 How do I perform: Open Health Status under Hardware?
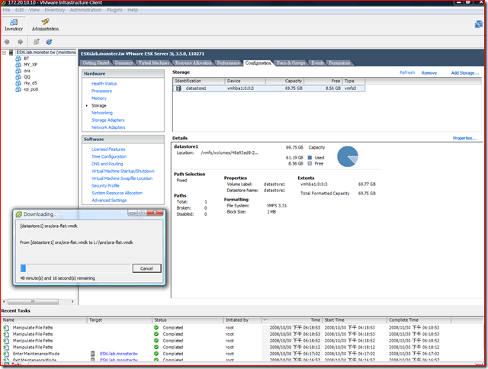pyautogui.click(x=104, y=84)
